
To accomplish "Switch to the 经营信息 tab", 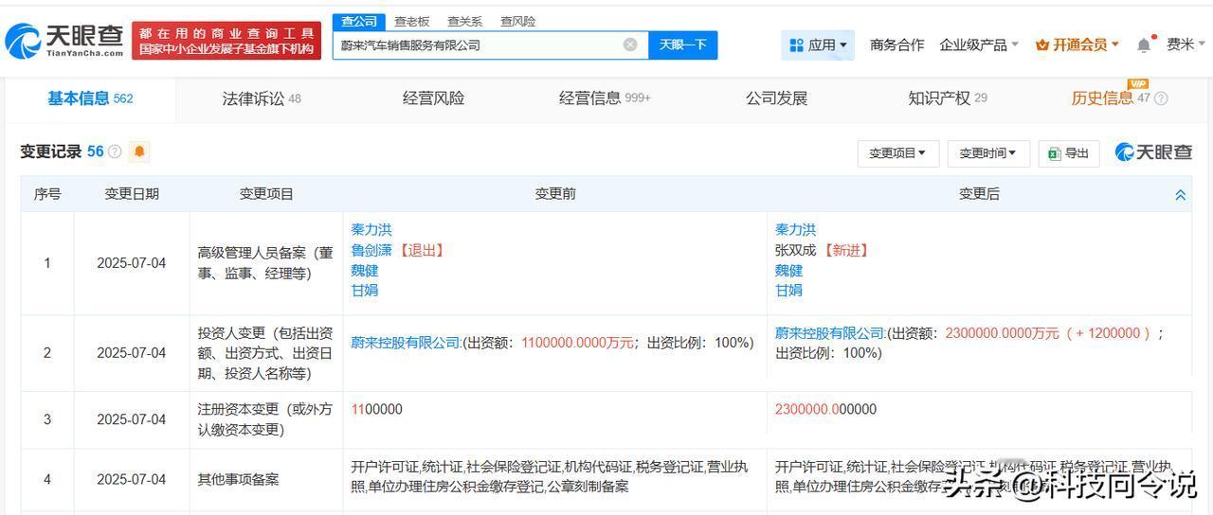I will (x=605, y=98).
